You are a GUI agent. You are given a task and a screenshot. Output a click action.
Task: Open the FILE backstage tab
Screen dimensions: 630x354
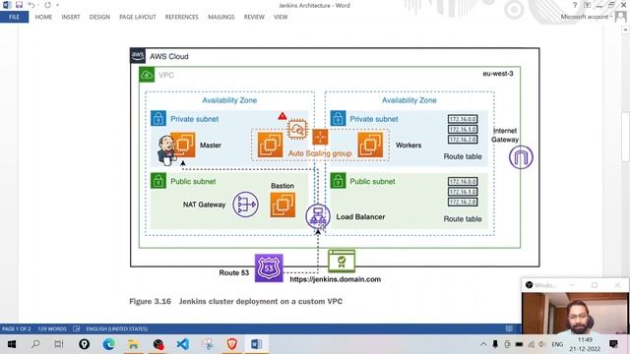click(x=14, y=17)
